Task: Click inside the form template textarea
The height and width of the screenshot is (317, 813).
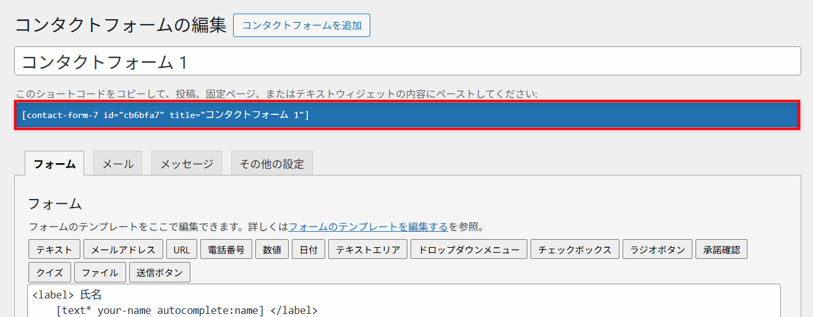Action: (x=404, y=301)
